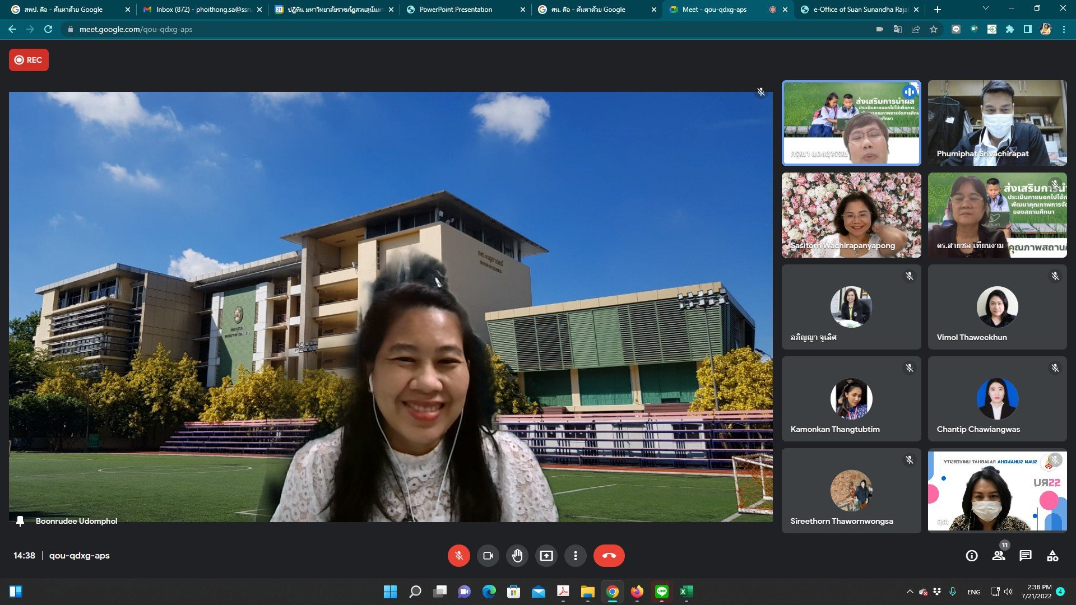Reload the Google Meet page
Screen dimensions: 1076x605
click(x=48, y=29)
